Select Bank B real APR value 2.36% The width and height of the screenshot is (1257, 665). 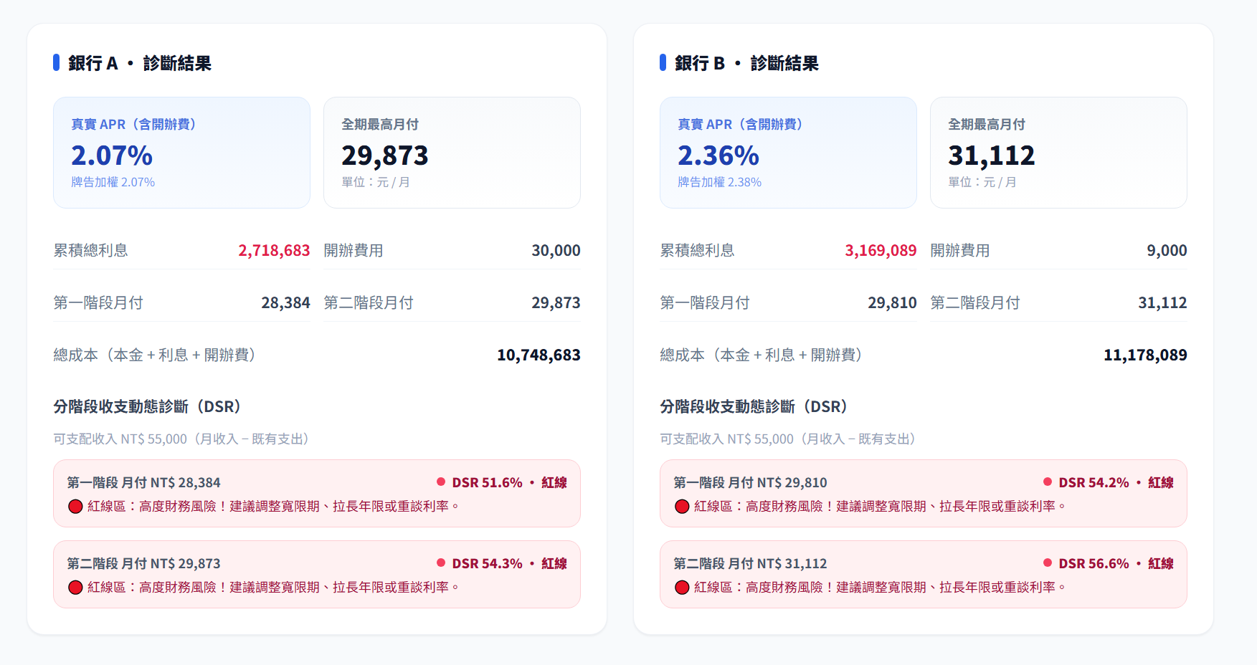coord(718,156)
